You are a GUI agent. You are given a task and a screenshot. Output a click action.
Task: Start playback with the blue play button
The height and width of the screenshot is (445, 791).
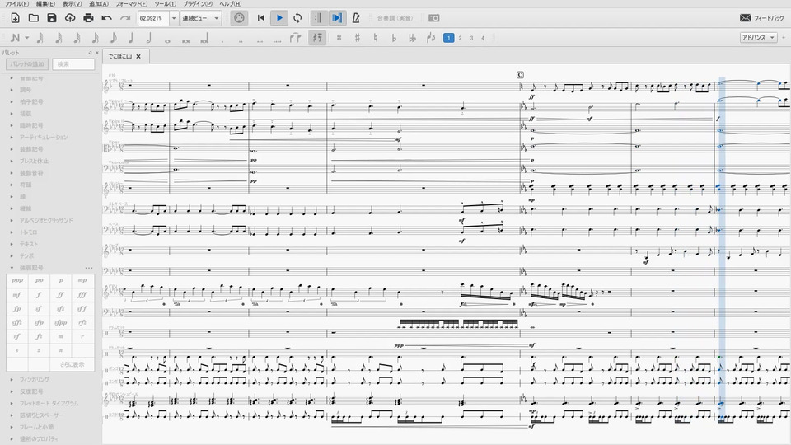coord(279,18)
